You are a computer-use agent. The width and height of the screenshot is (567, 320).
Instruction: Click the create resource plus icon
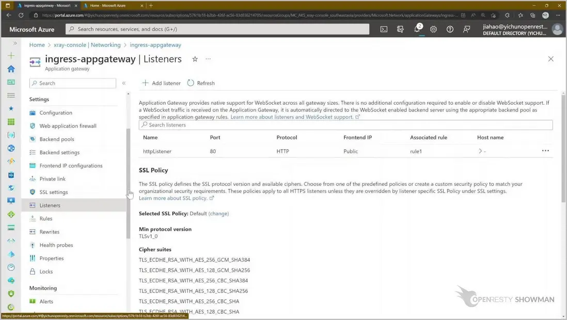coord(11,55)
